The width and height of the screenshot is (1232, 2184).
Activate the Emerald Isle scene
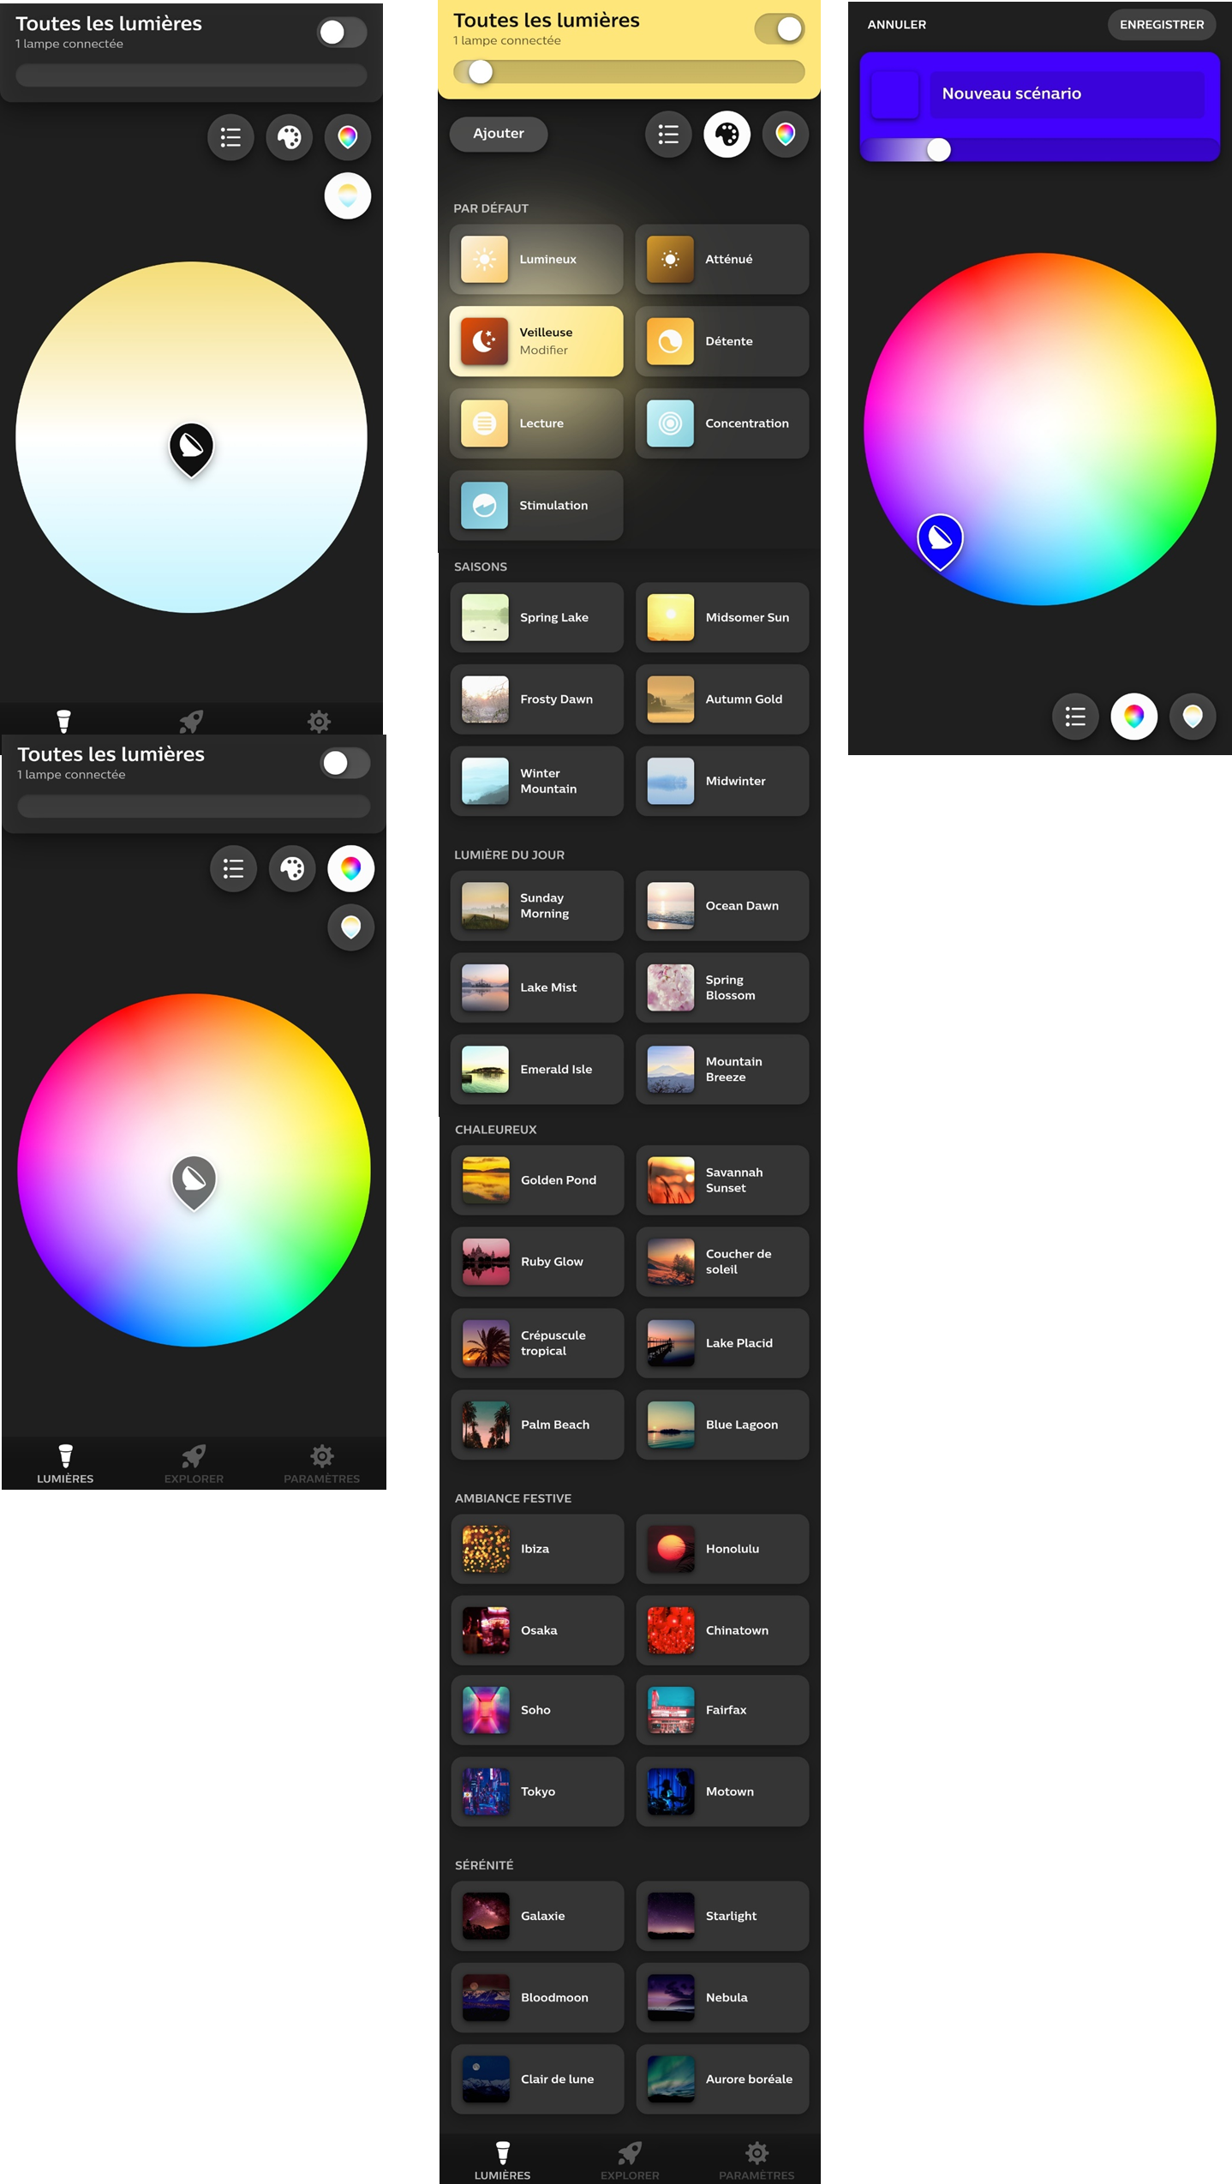[537, 1070]
